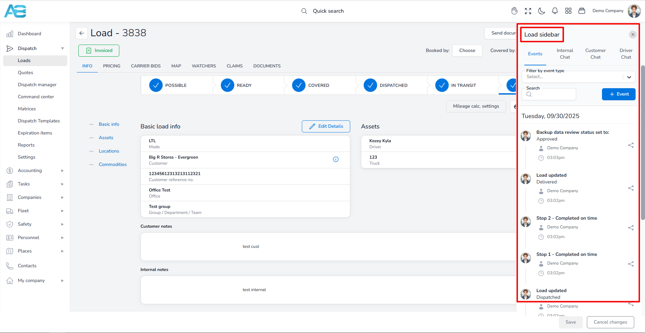Click the COVERED status checkmark

coord(299,86)
